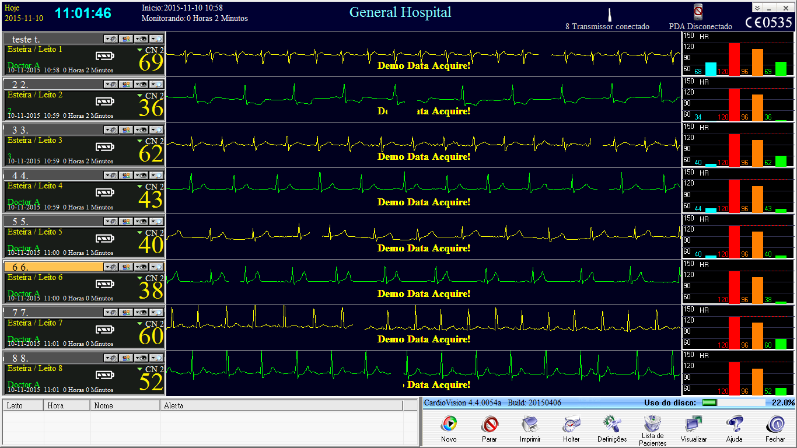Toggle eye visibility button for Leito 1

pyautogui.click(x=141, y=38)
